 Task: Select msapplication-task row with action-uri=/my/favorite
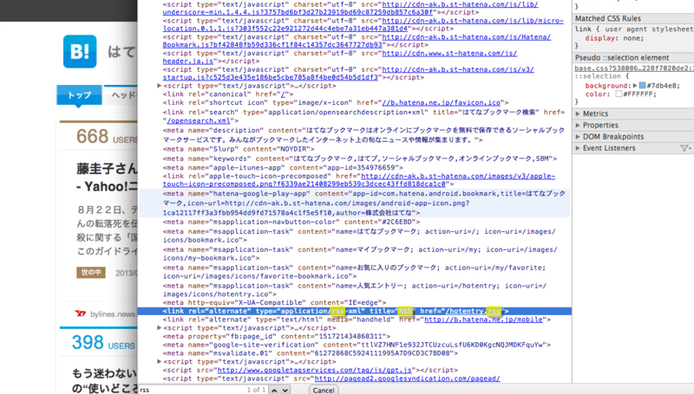coord(354,272)
